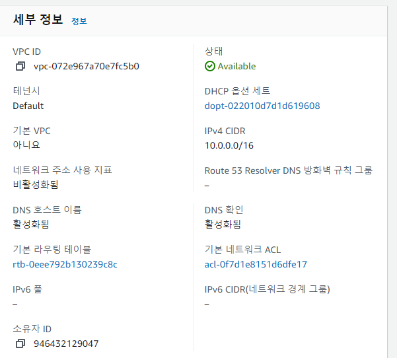Viewport: 397px width, 358px height.
Task: Click the DHCP 옵션 세트 label
Action: click(237, 91)
